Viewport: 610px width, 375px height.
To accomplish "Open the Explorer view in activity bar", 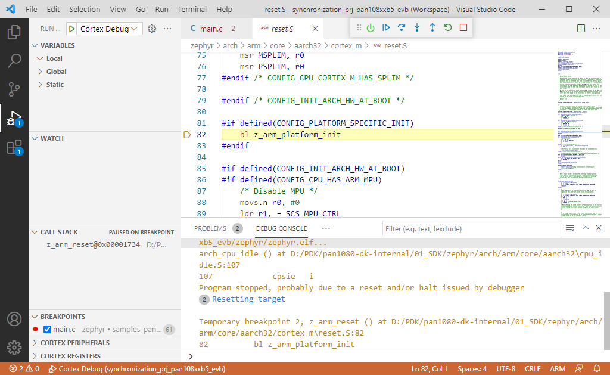I will tap(14, 32).
